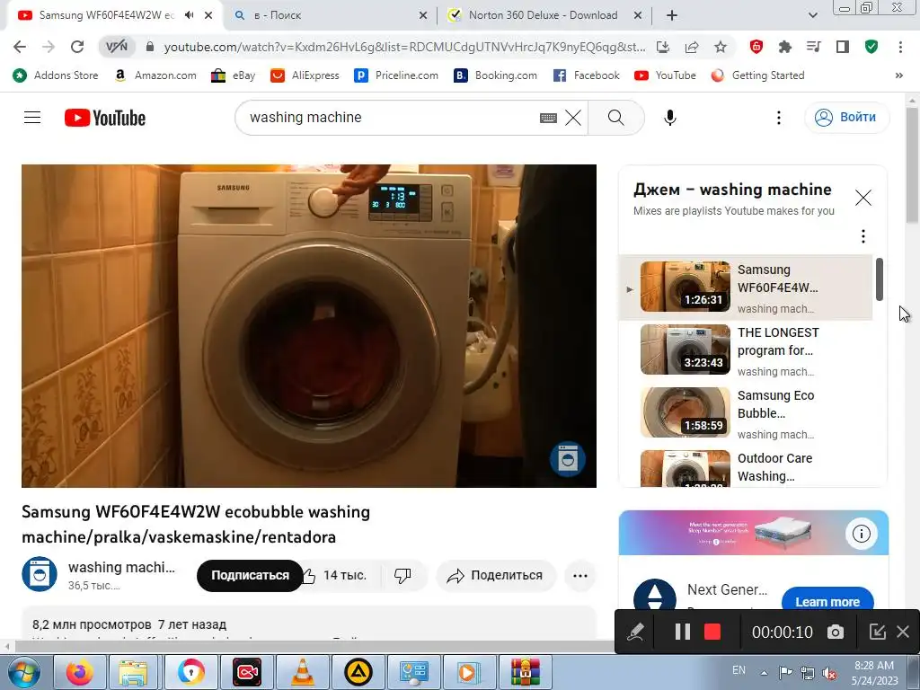Clear the washing machine search text

coord(573,118)
